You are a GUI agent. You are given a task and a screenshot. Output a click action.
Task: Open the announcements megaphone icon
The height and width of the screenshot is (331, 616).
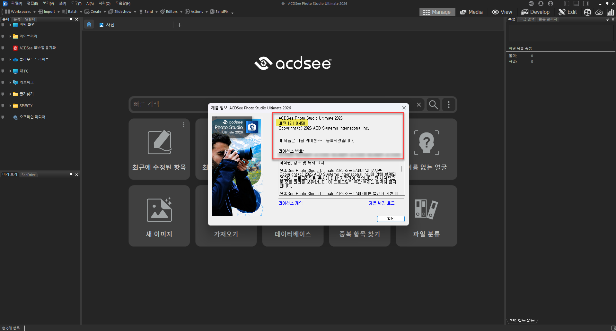pos(531,4)
